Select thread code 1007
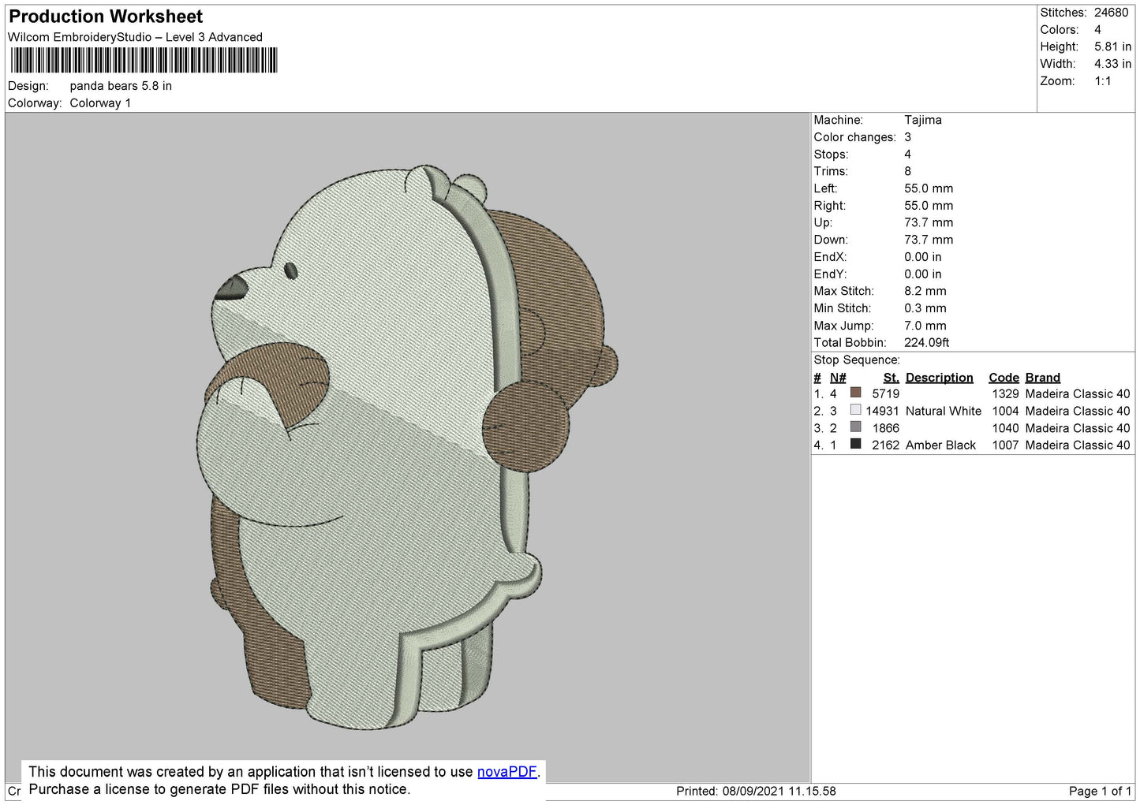The height and width of the screenshot is (805, 1140). coord(1005,445)
